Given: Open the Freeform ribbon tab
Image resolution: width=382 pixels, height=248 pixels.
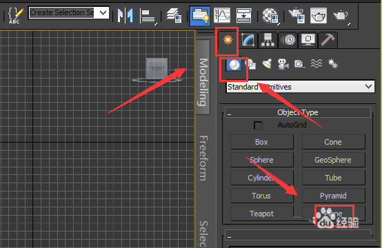Looking at the screenshot, I should pyautogui.click(x=203, y=158).
